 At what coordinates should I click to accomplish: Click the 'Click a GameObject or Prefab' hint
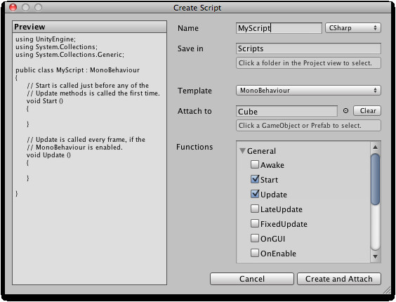pyautogui.click(x=308, y=125)
